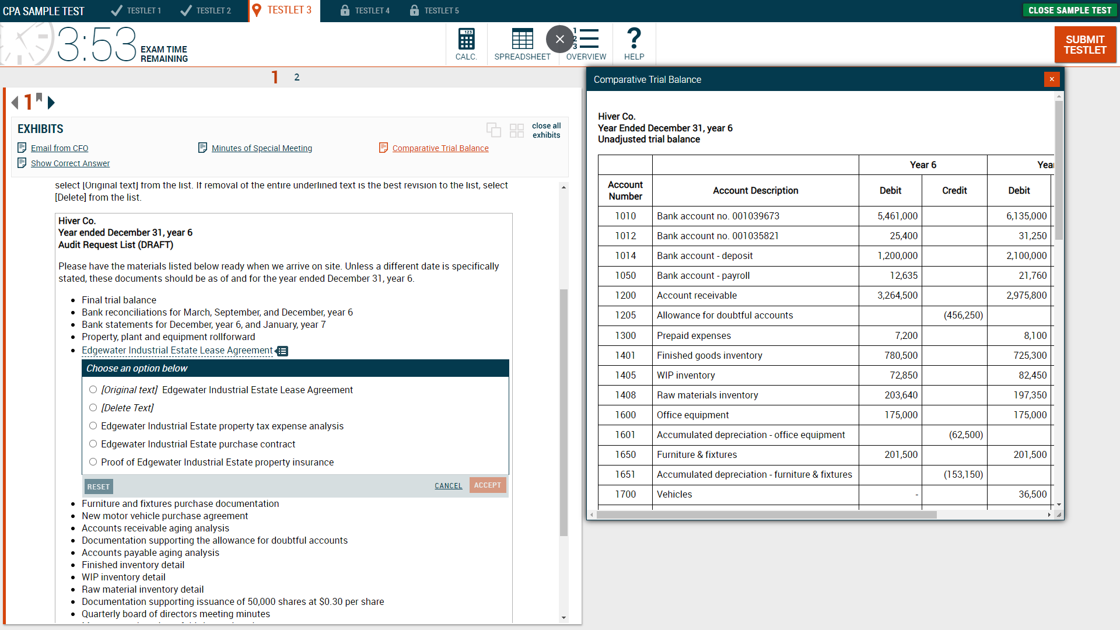Screen dimensions: 1120x630
Task: Click the Reset button
Action: click(98, 487)
